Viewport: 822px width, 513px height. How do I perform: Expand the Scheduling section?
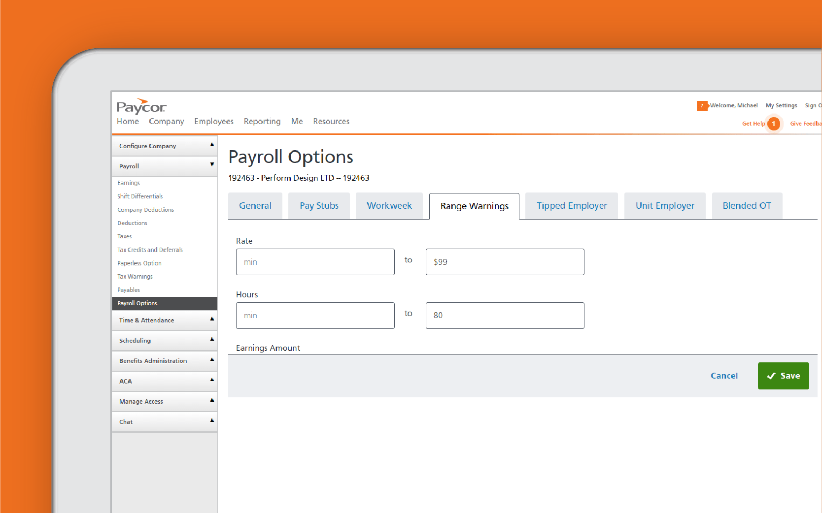click(165, 341)
